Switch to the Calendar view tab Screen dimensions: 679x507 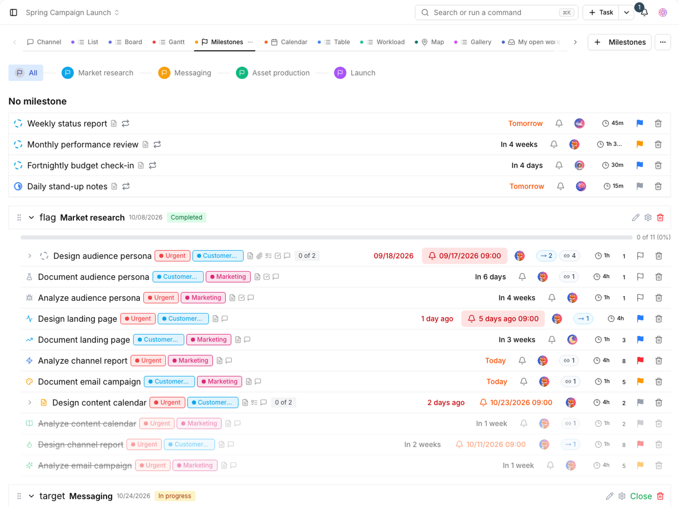pyautogui.click(x=289, y=42)
